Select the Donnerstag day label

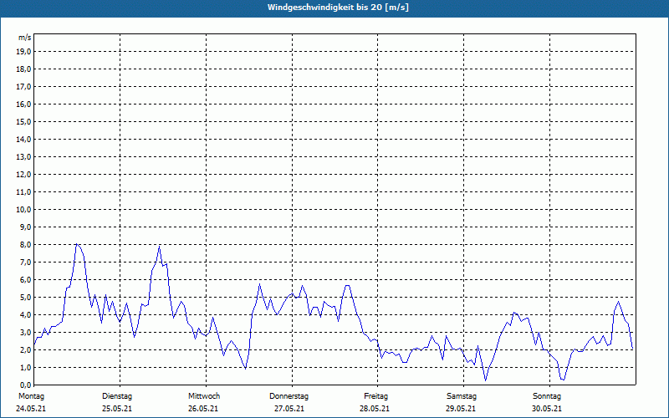[x=289, y=395]
